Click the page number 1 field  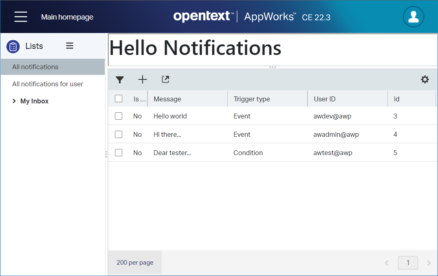(x=408, y=263)
